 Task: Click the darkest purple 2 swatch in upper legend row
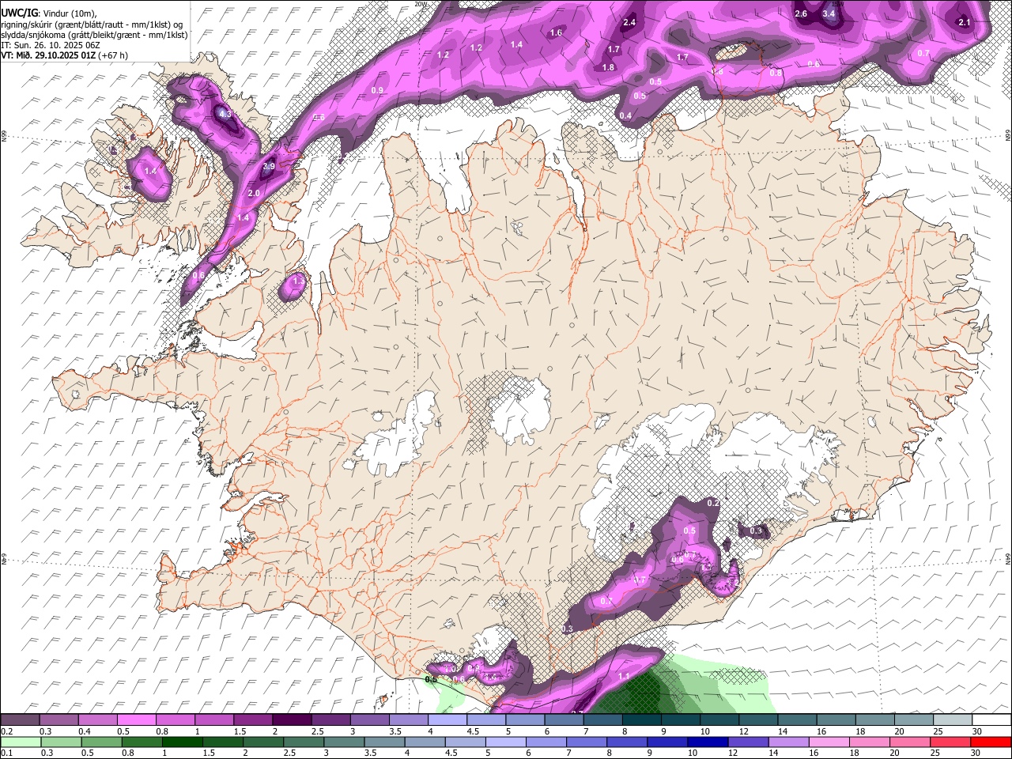point(291,720)
